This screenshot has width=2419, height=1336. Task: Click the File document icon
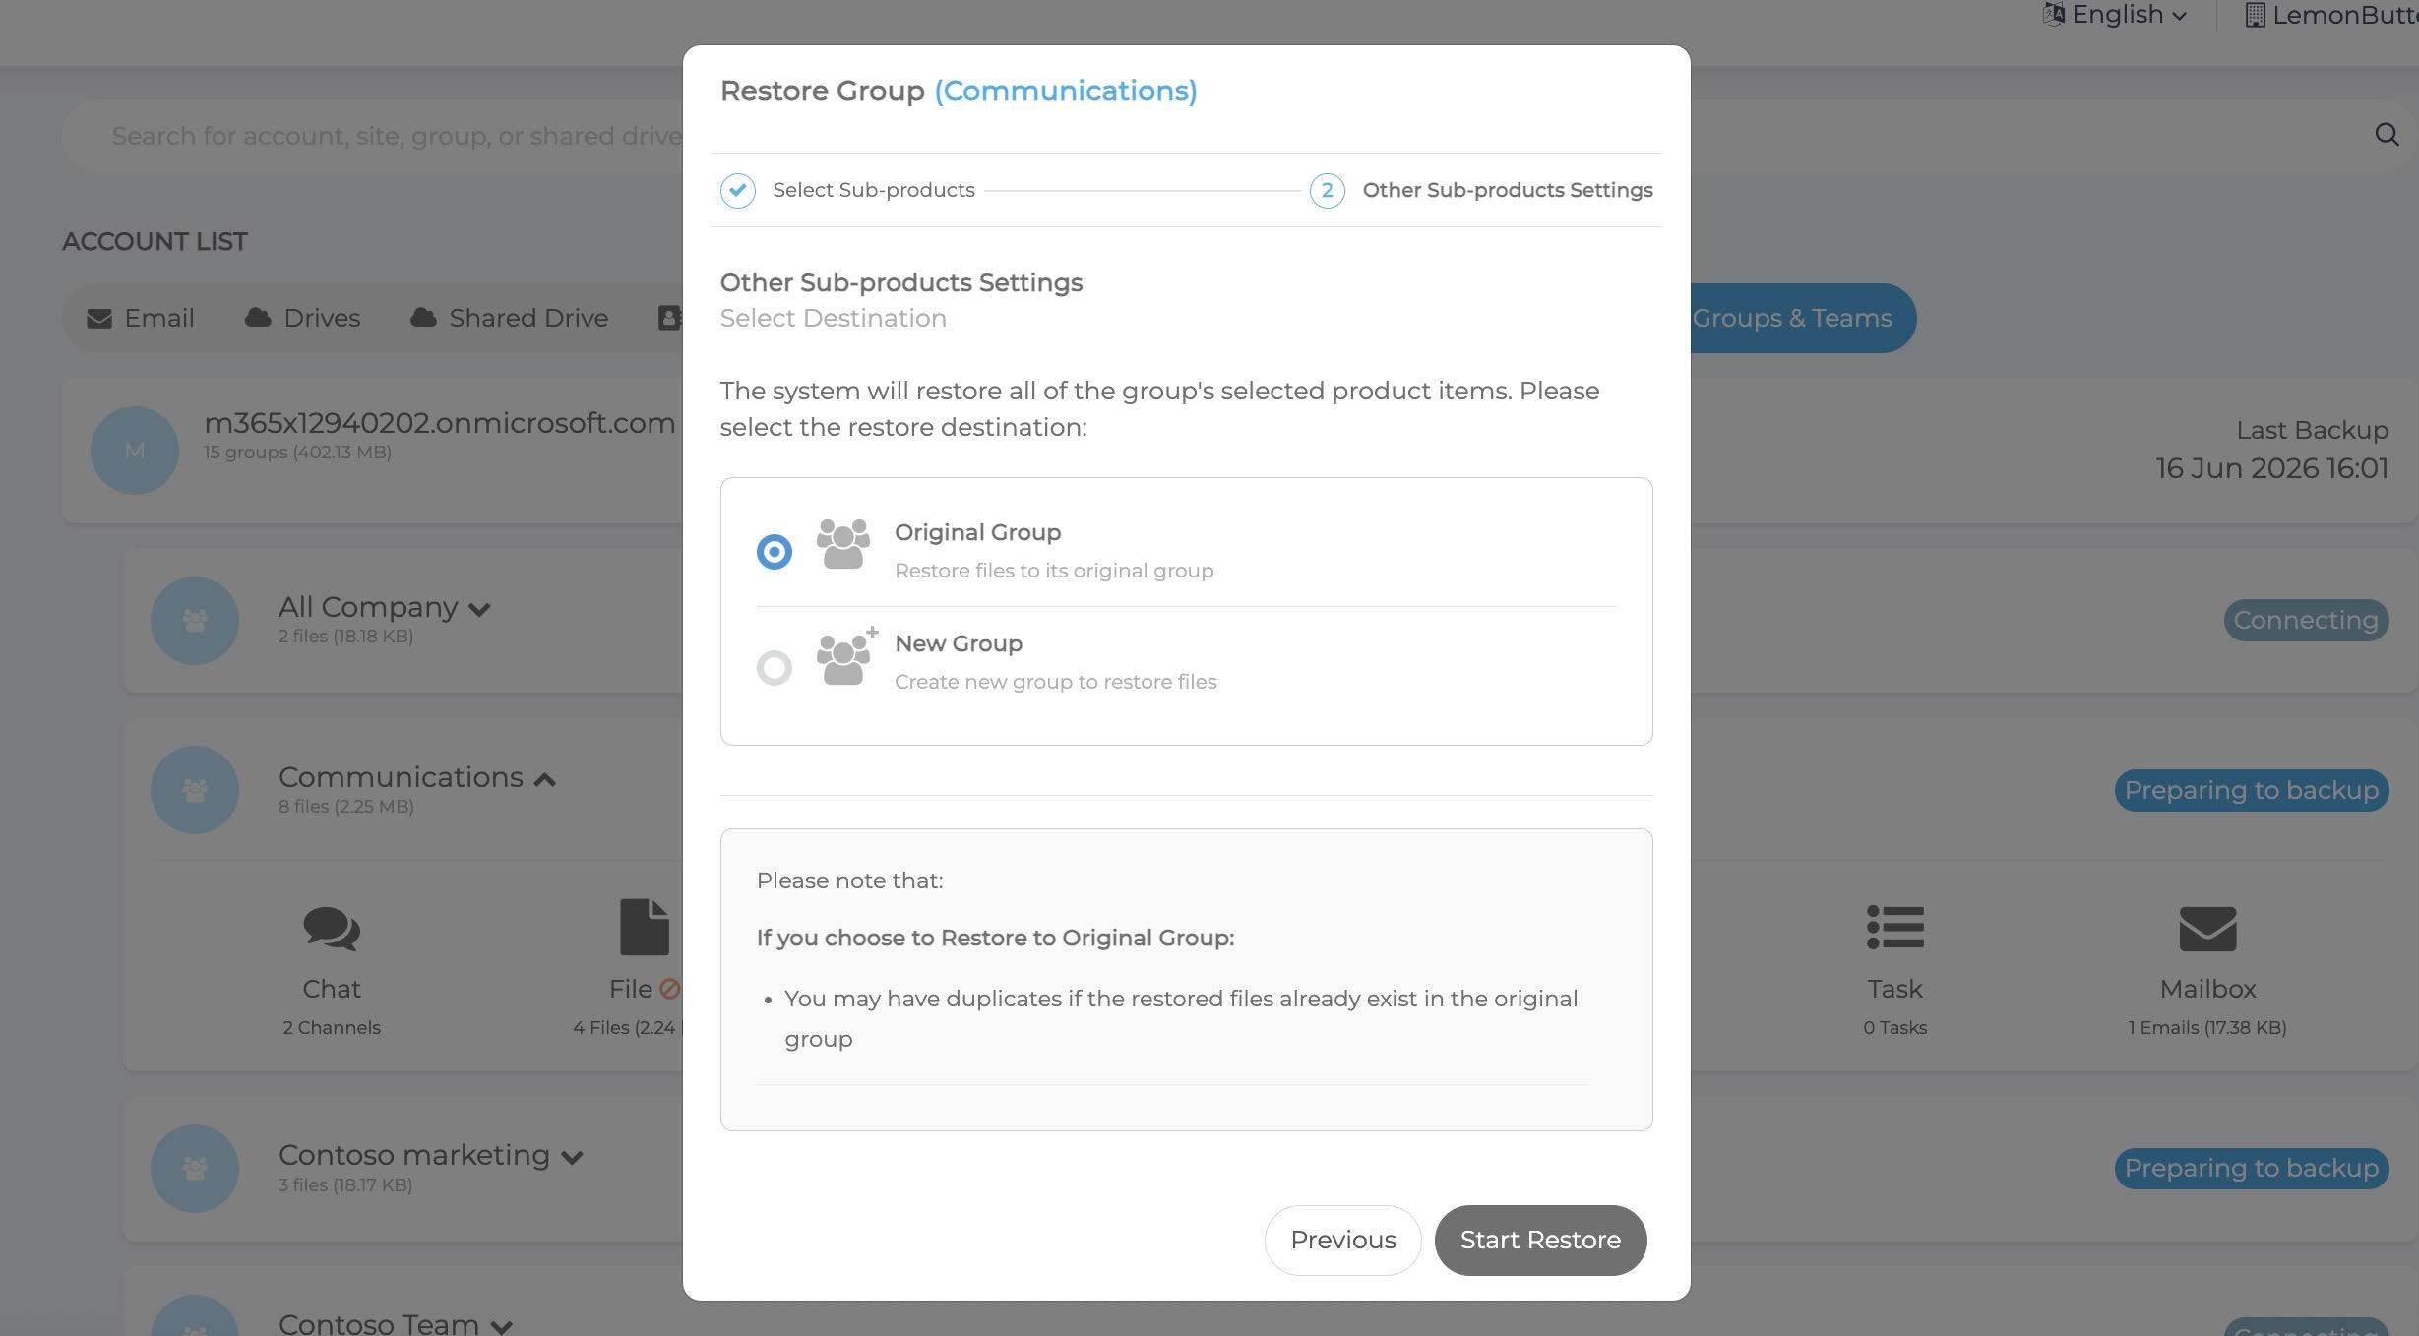[645, 927]
